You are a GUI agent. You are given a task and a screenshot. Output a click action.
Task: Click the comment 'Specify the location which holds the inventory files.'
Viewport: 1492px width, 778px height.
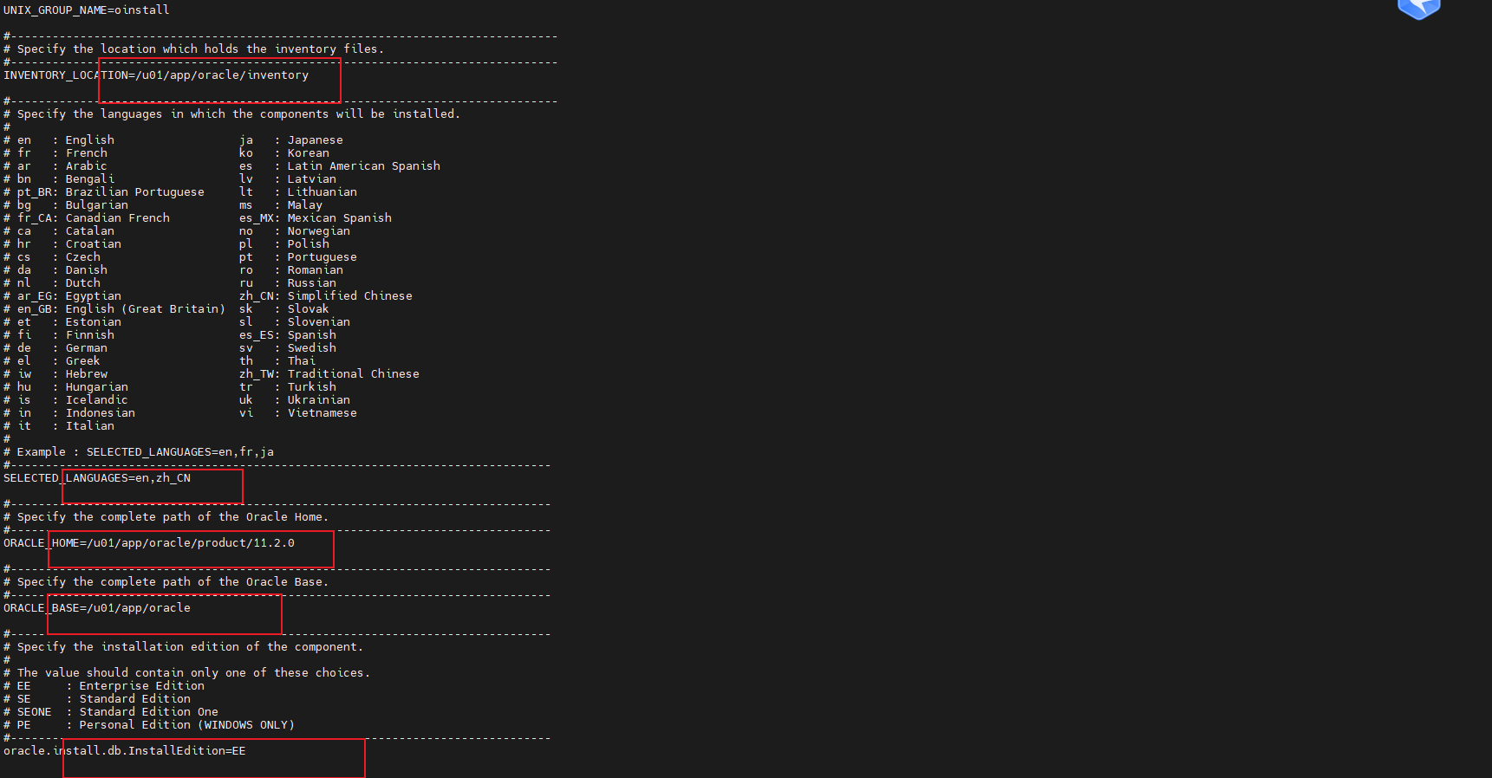(200, 49)
